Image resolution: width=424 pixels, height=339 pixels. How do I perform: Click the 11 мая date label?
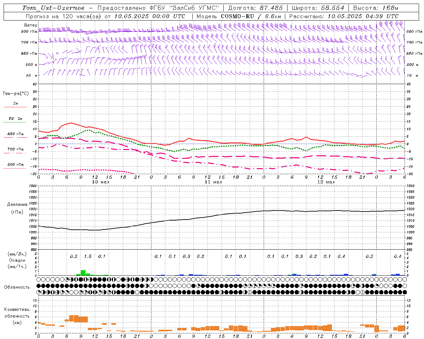pyautogui.click(x=213, y=182)
